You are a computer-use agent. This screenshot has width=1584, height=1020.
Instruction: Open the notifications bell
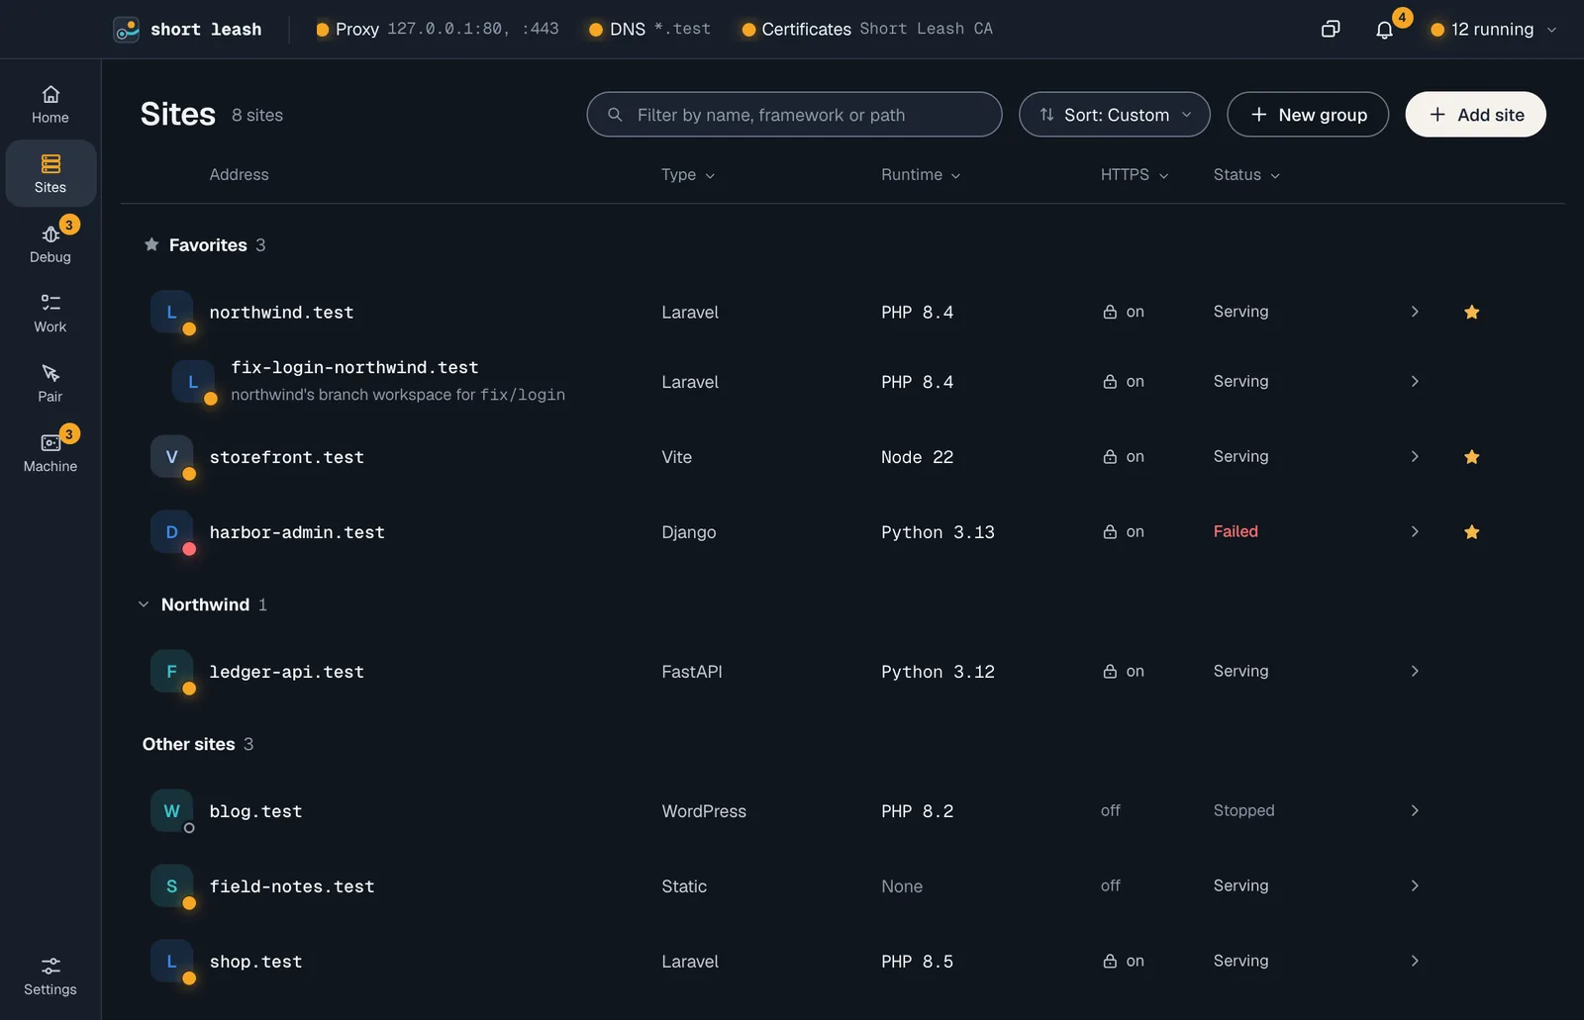point(1384,30)
